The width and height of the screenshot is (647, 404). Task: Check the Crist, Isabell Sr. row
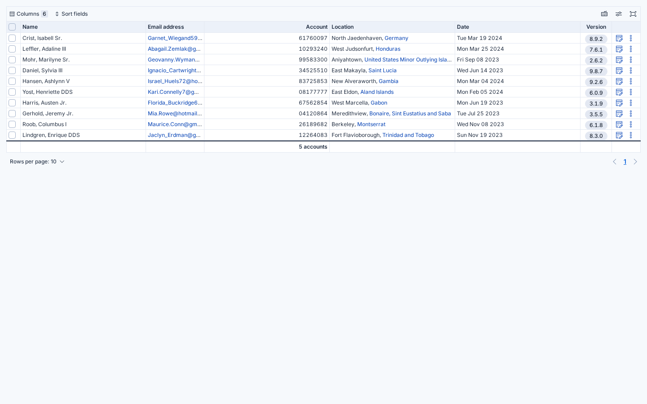pos(12,38)
